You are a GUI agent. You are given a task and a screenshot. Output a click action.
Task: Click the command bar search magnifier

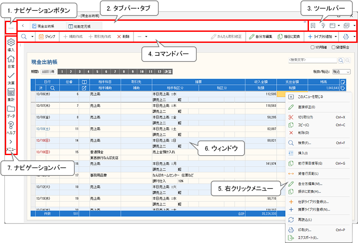(24, 37)
